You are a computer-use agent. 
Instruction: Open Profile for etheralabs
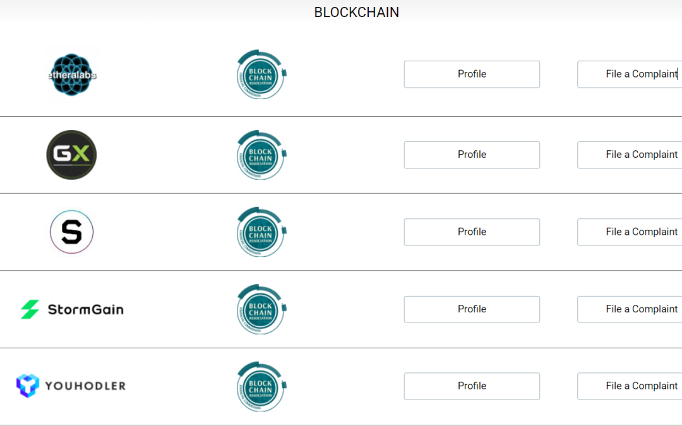pyautogui.click(x=472, y=74)
